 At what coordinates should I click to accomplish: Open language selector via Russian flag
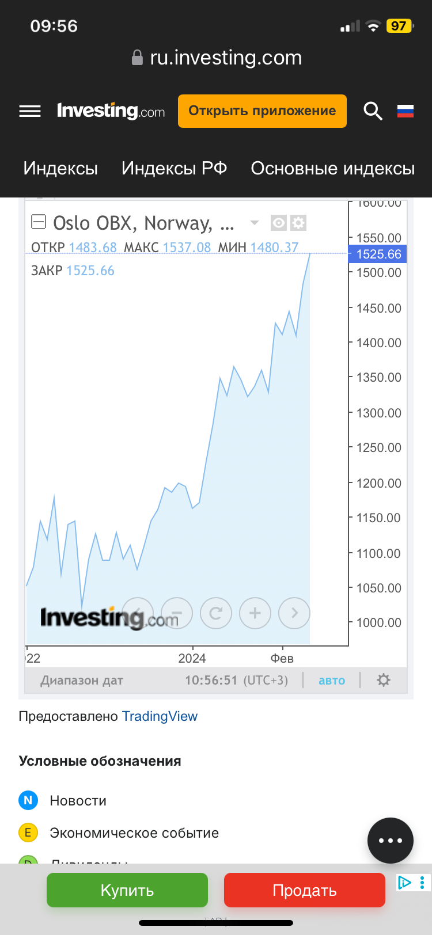406,111
